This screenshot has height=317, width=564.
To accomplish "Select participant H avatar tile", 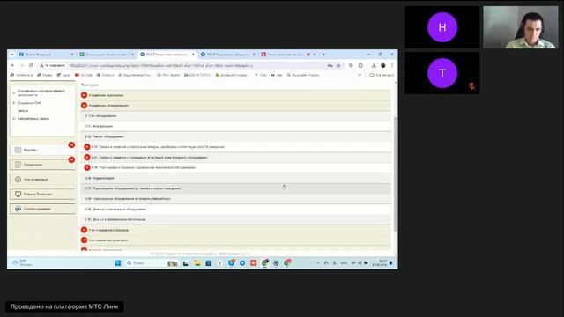I will [x=442, y=27].
